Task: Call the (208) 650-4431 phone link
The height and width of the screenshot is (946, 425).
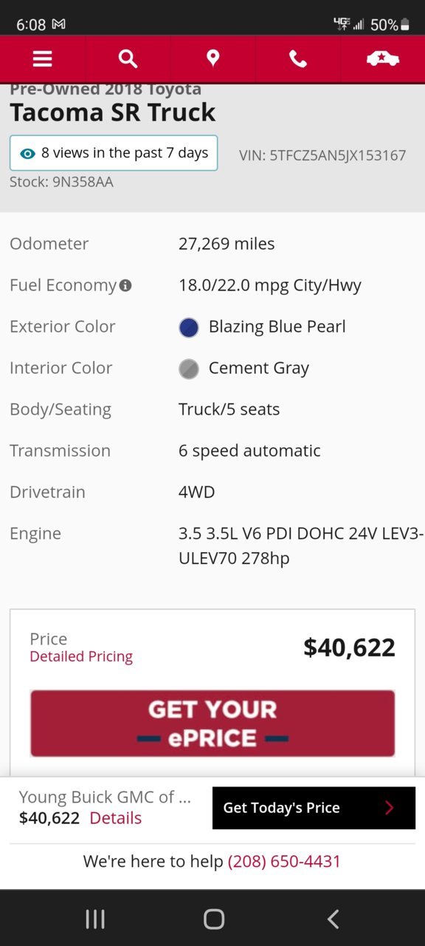Action: point(284,861)
